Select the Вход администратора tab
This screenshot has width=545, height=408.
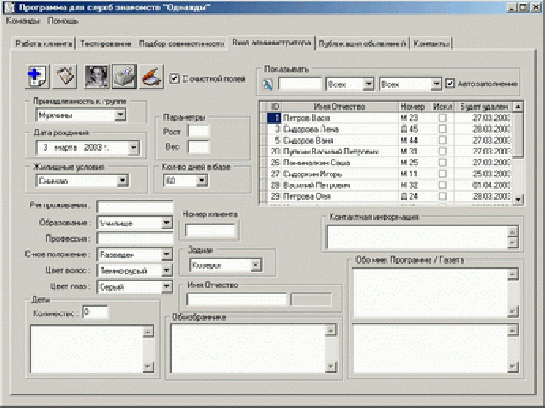[271, 43]
